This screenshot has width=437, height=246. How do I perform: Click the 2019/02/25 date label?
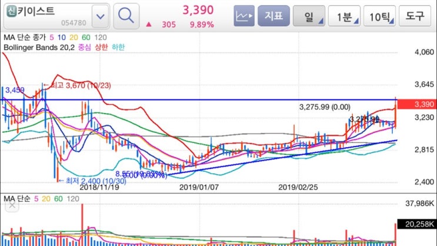(x=298, y=187)
